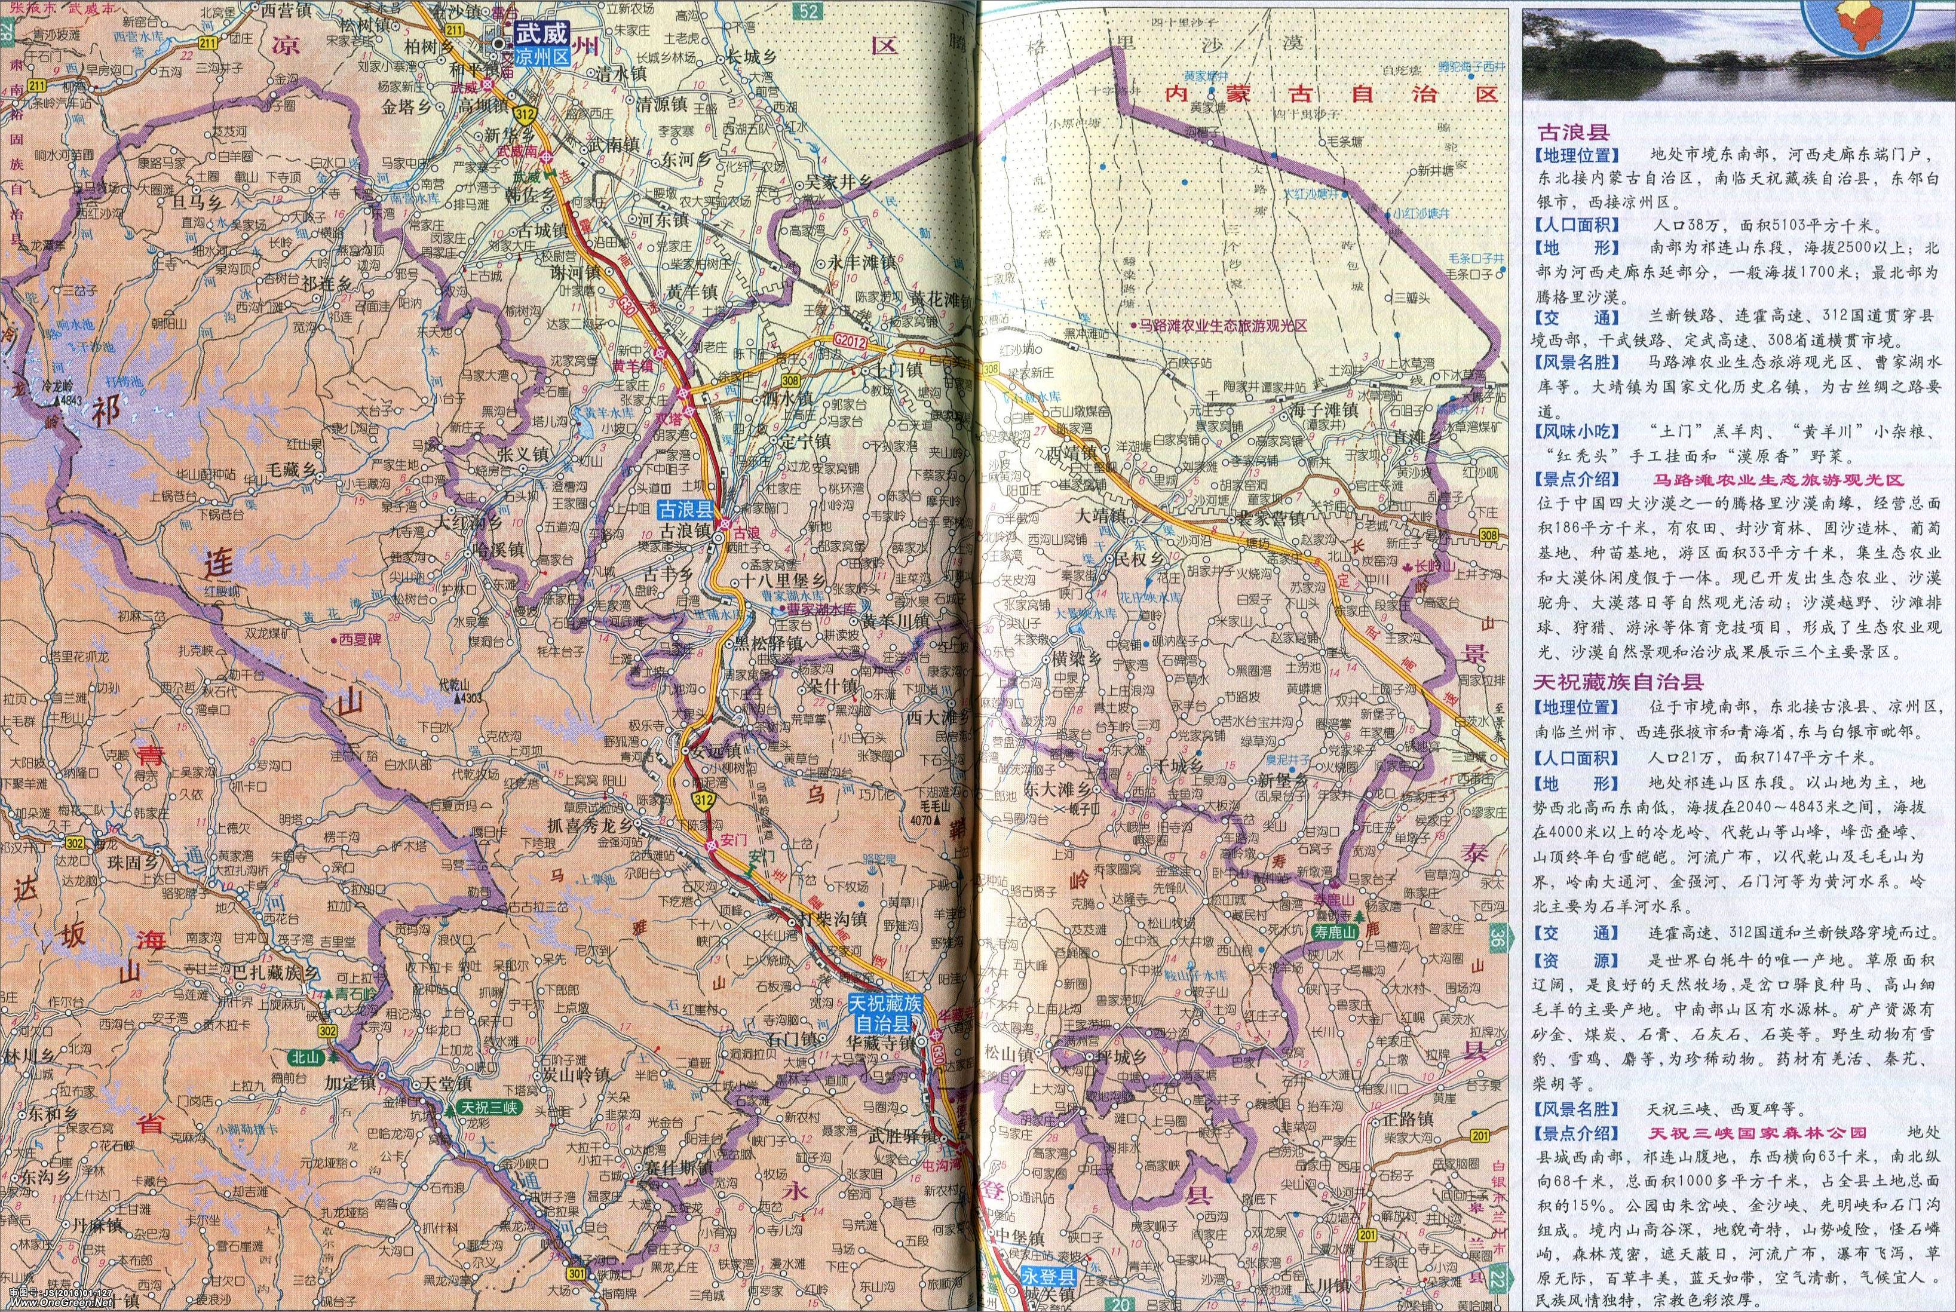
Task: Click the 毛毛山 4070 peak marker
Action: [x=936, y=821]
